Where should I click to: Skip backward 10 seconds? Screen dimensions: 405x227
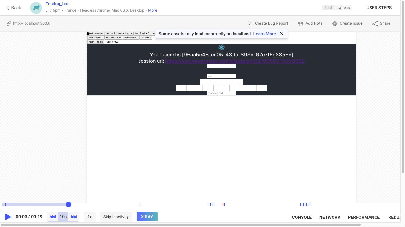click(53, 217)
